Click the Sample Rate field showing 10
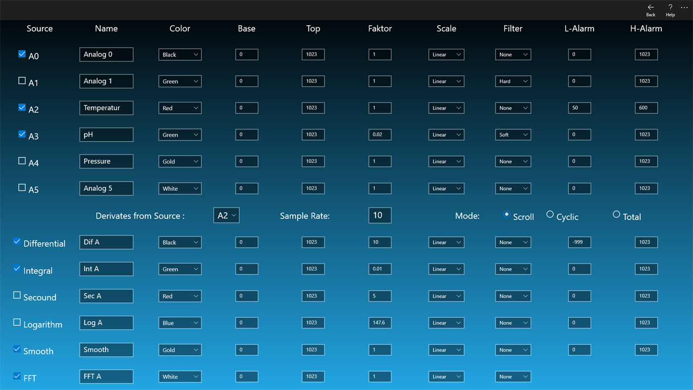Viewport: 693px width, 390px height. pos(380,215)
